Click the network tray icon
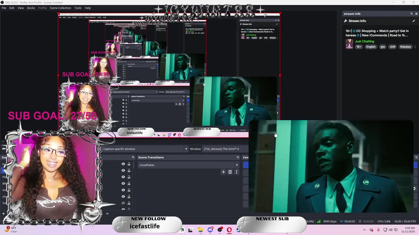 (385, 230)
